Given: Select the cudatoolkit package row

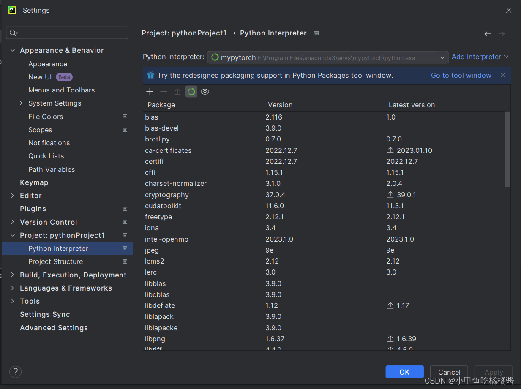Looking at the screenshot, I should pyautogui.click(x=324, y=206).
